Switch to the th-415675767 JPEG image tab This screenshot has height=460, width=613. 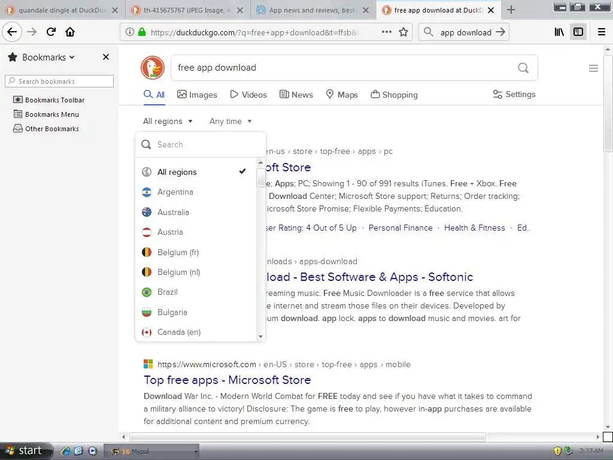(187, 10)
